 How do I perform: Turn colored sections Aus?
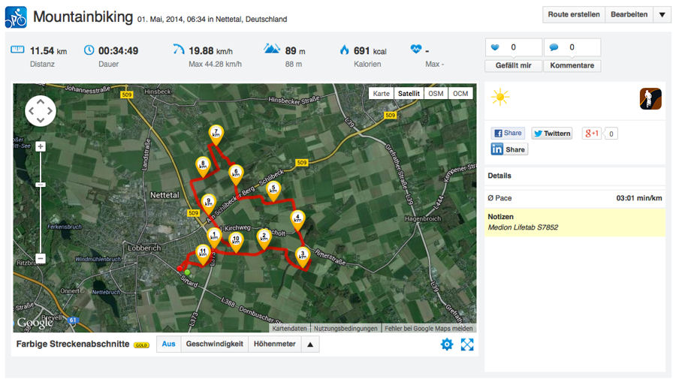point(168,344)
